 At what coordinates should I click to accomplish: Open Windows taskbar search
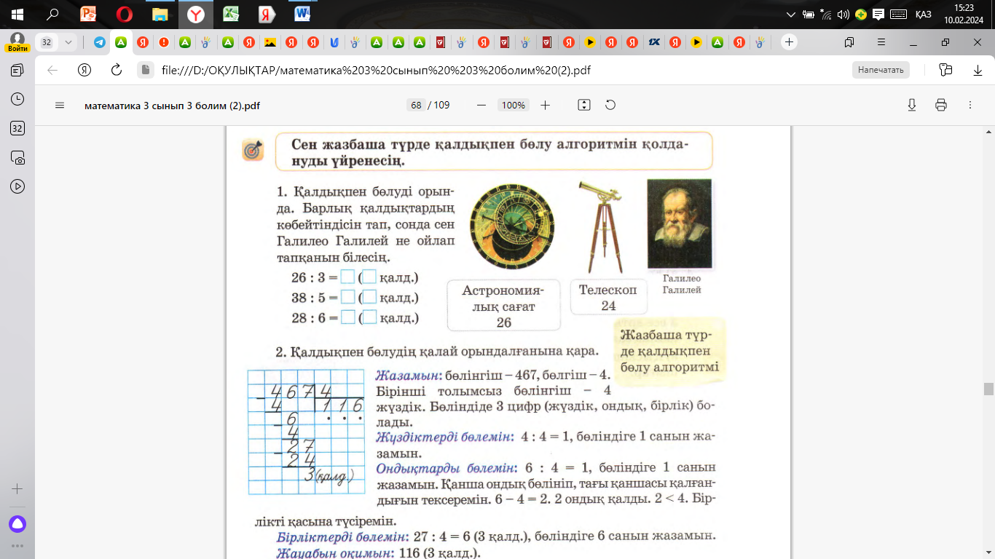point(52,14)
